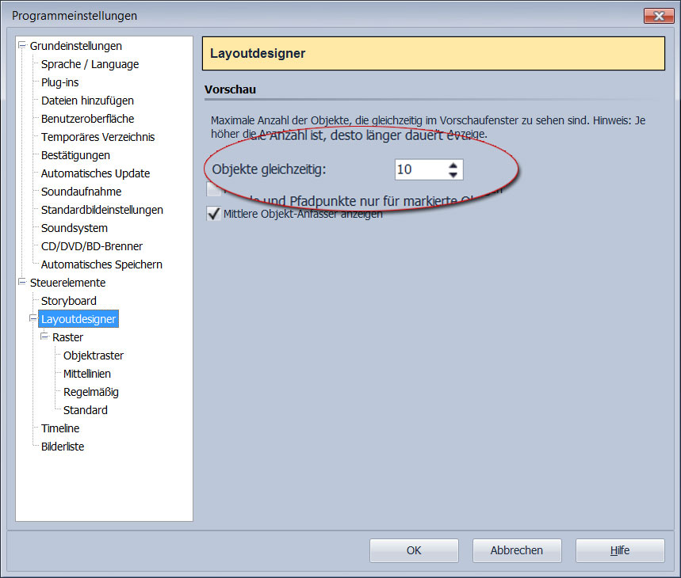Open Automatisches Speichern settings
Viewport: 681px width, 578px height.
click(101, 264)
